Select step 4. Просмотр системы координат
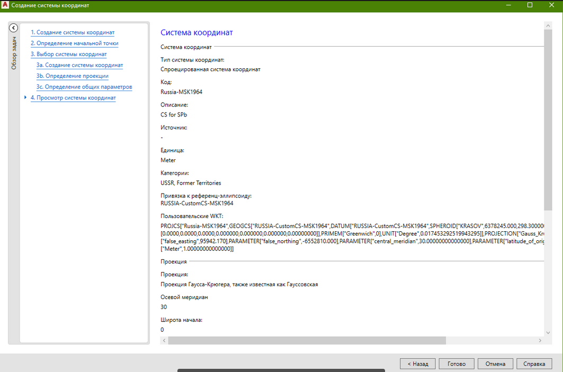 click(73, 98)
